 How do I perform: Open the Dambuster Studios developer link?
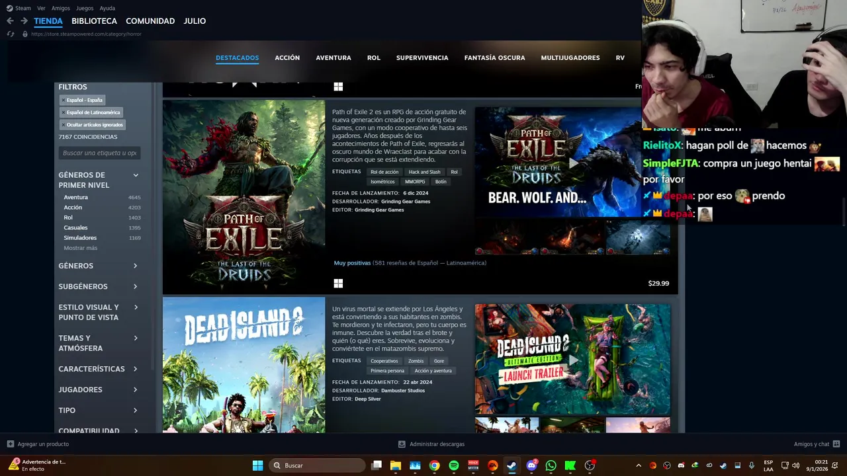coord(403,391)
